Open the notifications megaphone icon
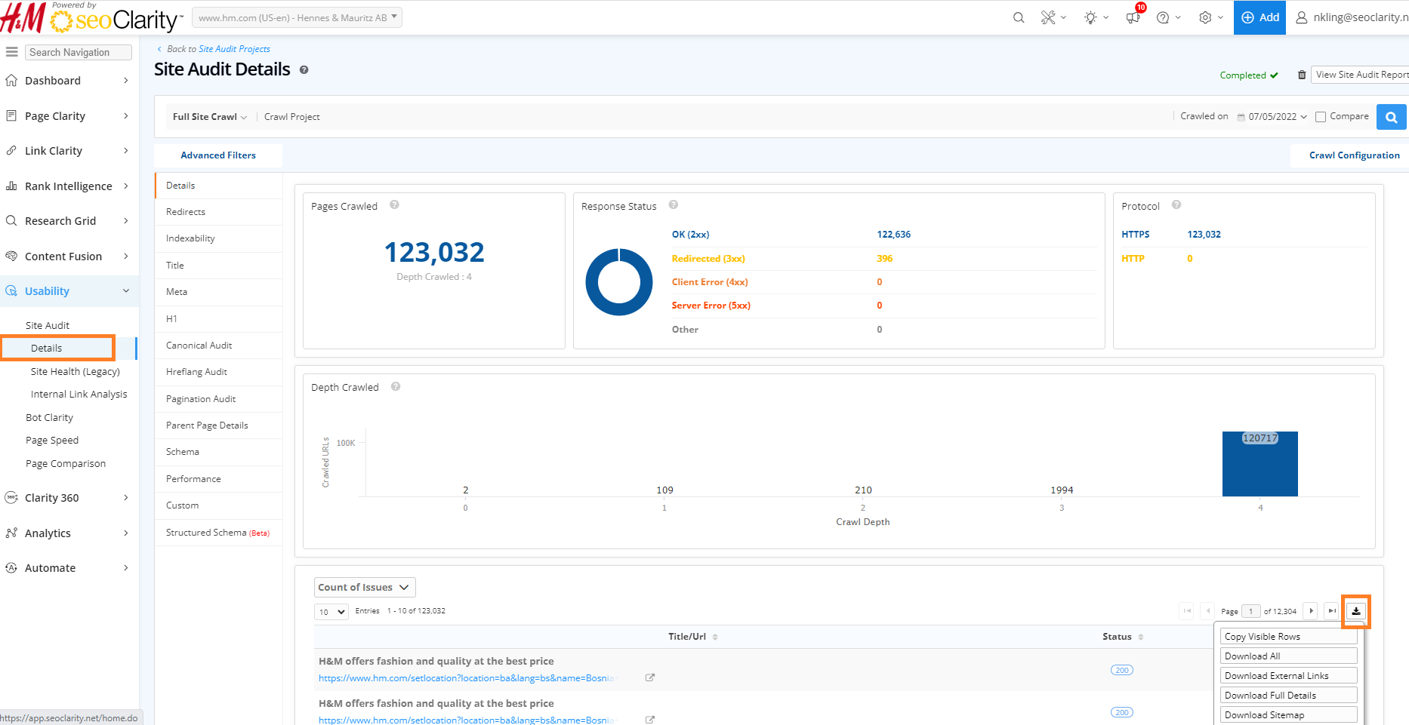The height and width of the screenshot is (725, 1409). coord(1133,17)
